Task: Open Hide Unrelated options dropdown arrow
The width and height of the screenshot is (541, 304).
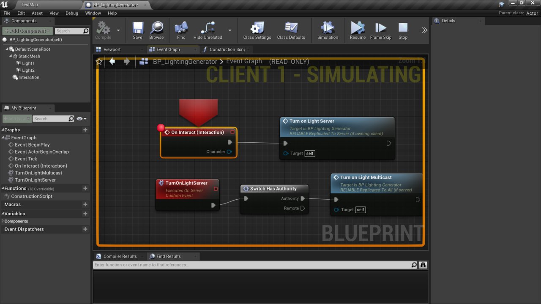Action: pos(230,30)
